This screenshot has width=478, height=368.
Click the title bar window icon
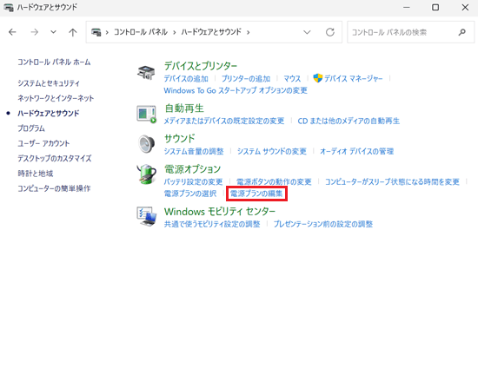point(9,7)
